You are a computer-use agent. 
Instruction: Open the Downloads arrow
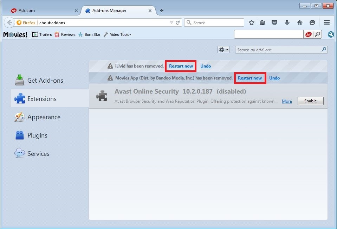287,23
